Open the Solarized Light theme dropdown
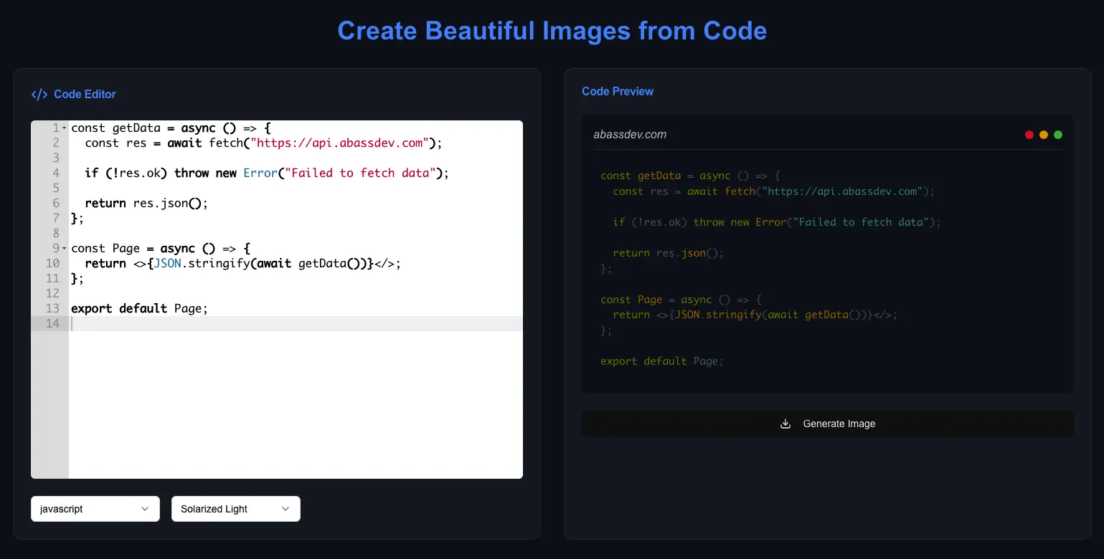 (x=236, y=509)
